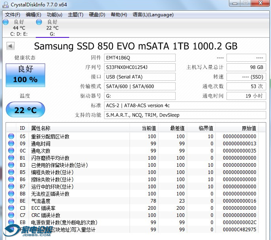Click the total host writes value 98 GB
271x240 pixels.
coord(246,67)
